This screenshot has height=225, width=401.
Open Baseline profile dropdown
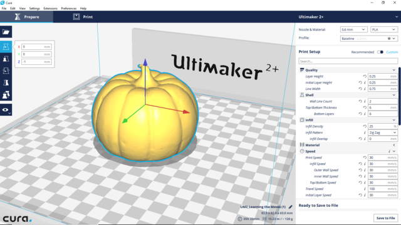369,39
